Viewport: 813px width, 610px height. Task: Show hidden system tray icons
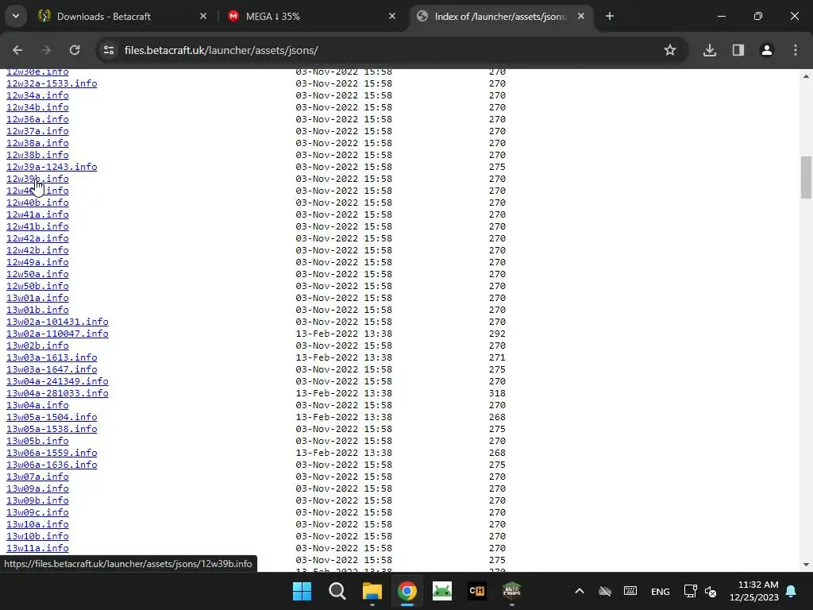(x=580, y=591)
